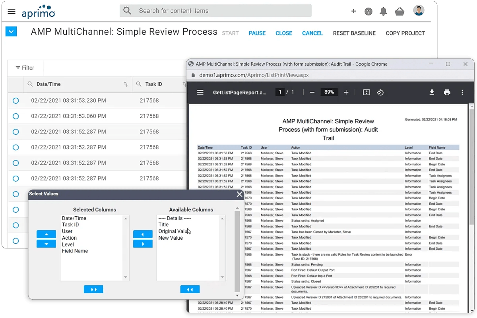Select the row with time 03:31:53.060 PM

coord(16,116)
